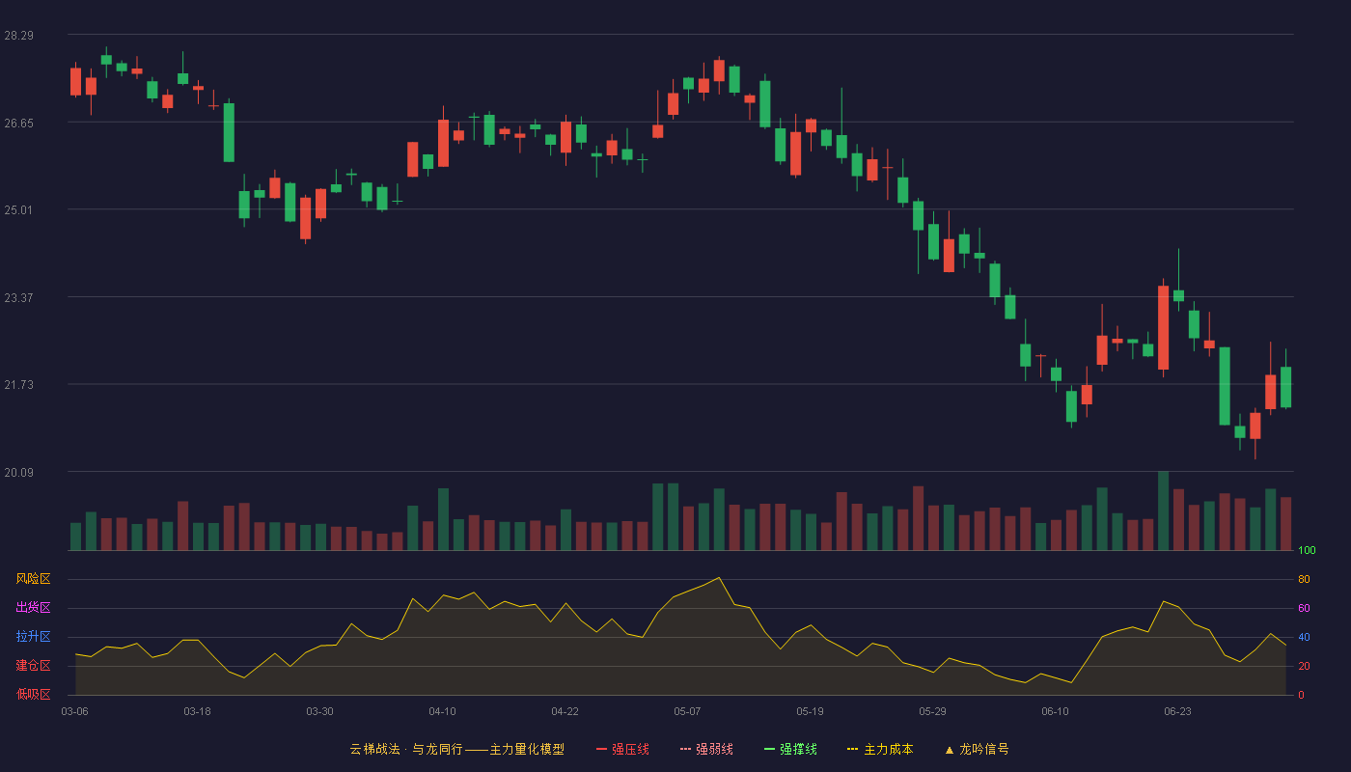Click the red 20 indicator axis value
Screen dimensions: 1351x772
click(x=1304, y=666)
